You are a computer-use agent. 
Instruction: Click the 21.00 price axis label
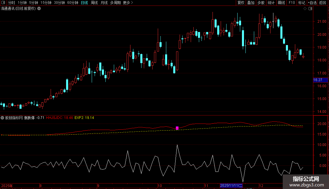point(322,22)
